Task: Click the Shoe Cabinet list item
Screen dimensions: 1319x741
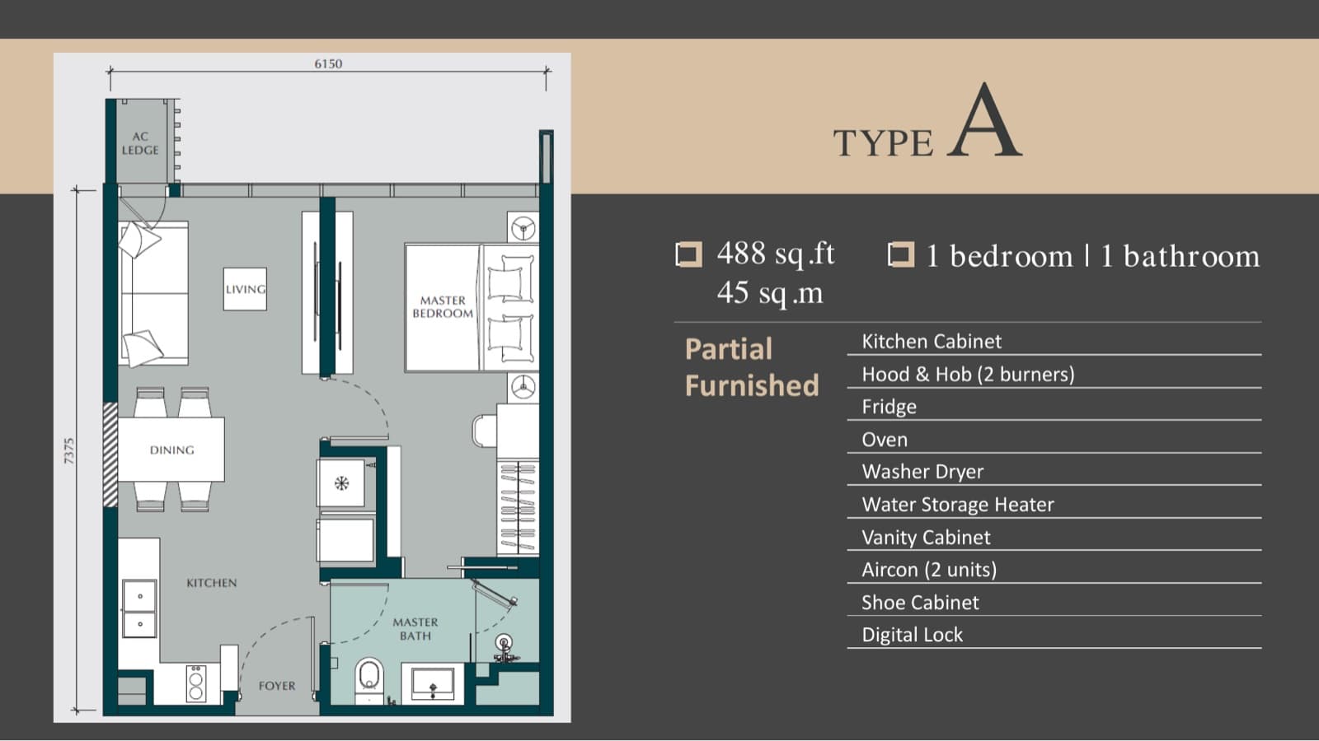Action: 920,603
